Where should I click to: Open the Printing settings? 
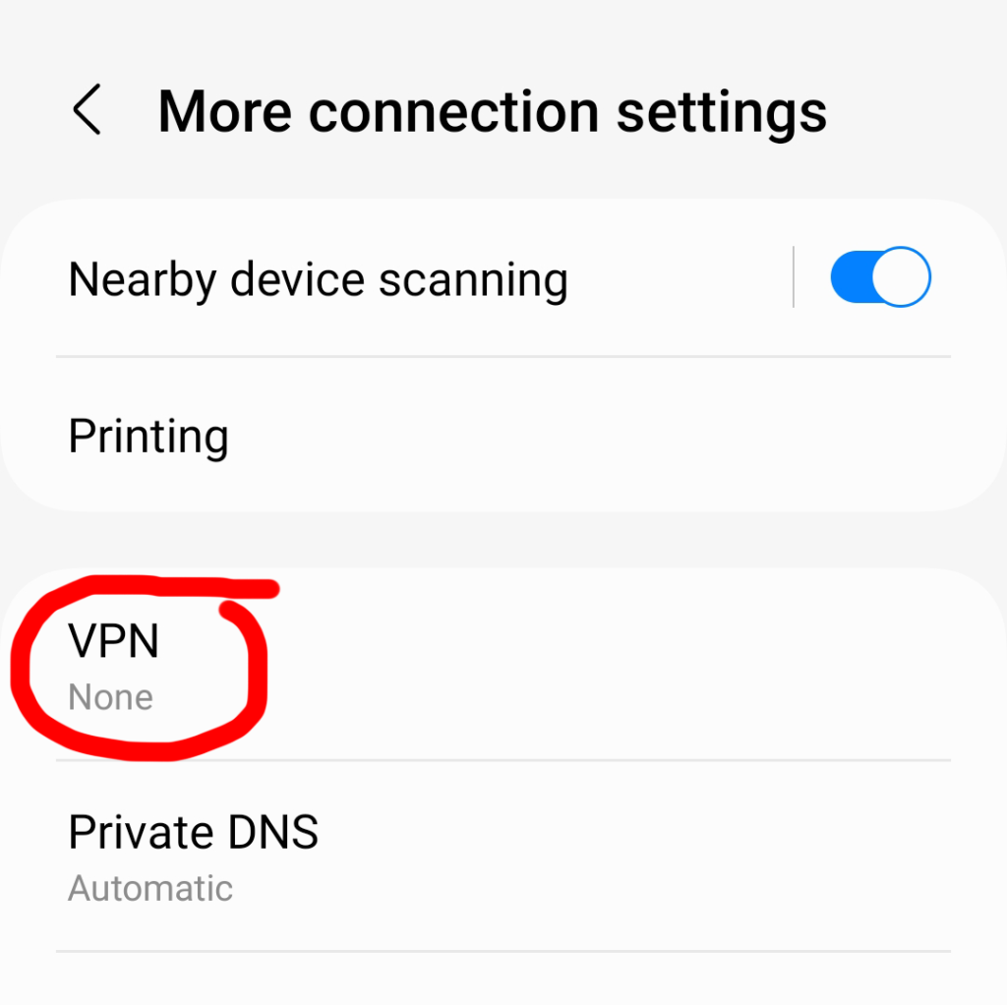point(503,435)
